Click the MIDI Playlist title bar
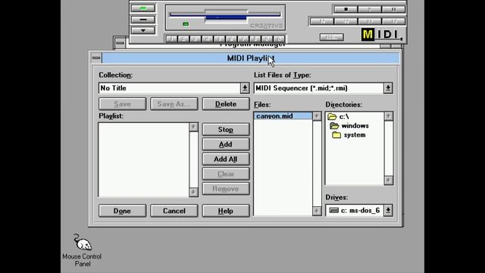Viewport: 485px width, 273px height. 251,58
